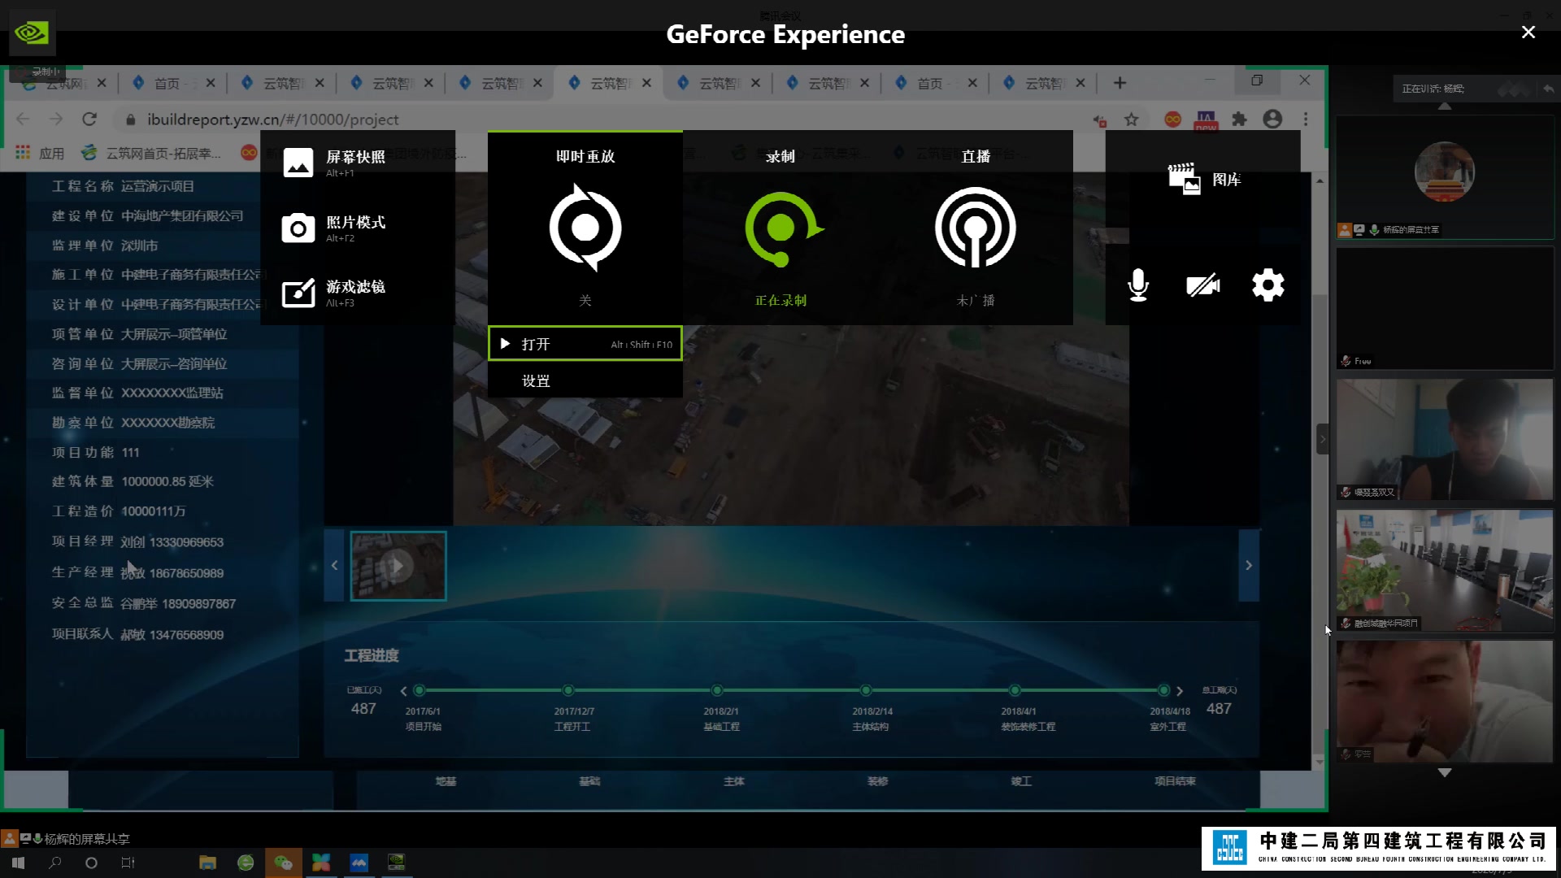The height and width of the screenshot is (878, 1561).
Task: Open taskbar search magnifier
Action: click(54, 863)
